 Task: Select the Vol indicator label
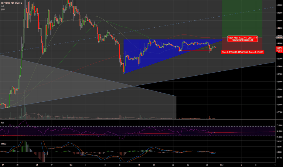click(2, 6)
